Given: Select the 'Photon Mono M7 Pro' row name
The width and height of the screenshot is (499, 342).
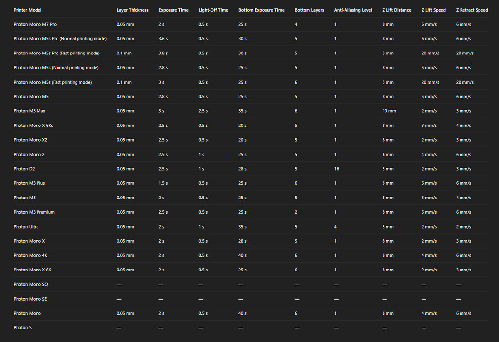Looking at the screenshot, I should tap(35, 24).
